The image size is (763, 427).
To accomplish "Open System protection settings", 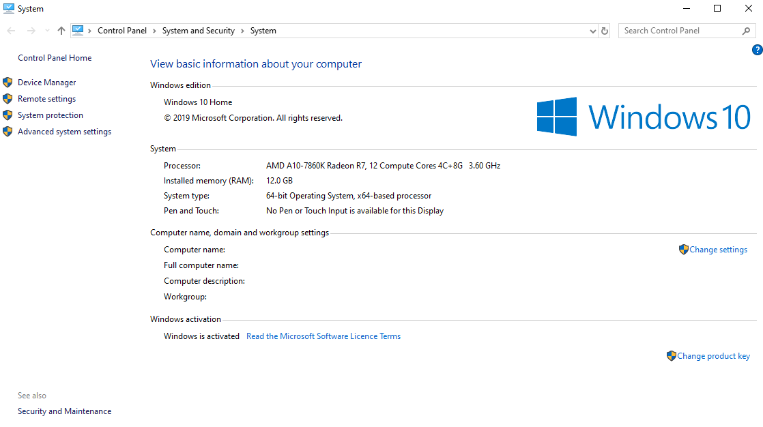I will [50, 115].
